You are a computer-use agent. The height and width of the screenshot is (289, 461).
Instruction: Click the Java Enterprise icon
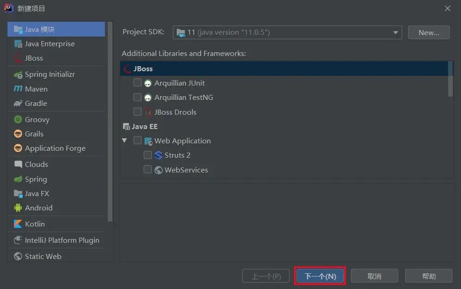pyautogui.click(x=18, y=44)
